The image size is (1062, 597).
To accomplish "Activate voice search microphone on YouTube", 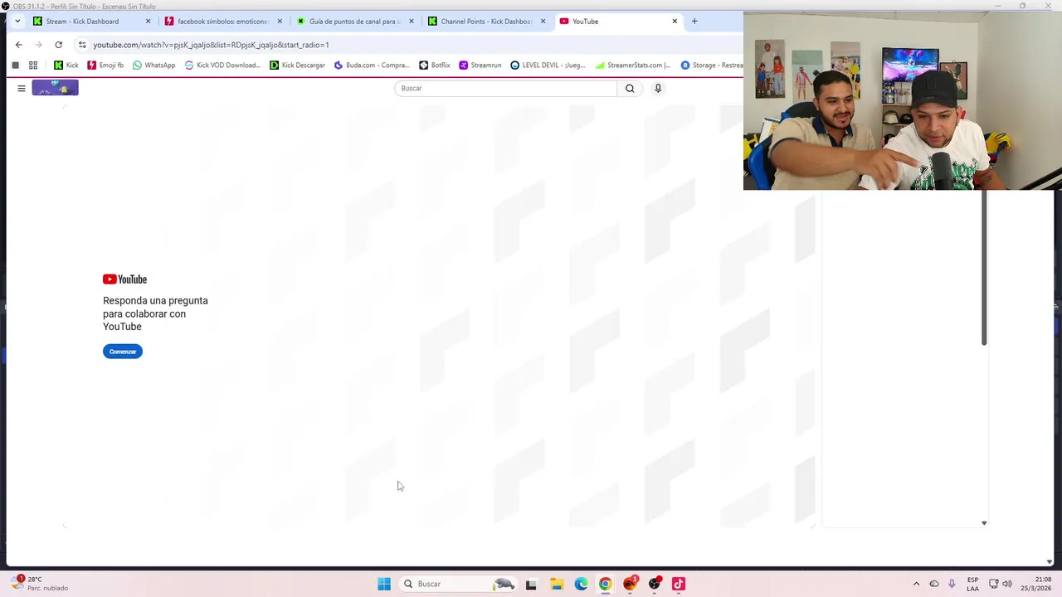I will (658, 88).
